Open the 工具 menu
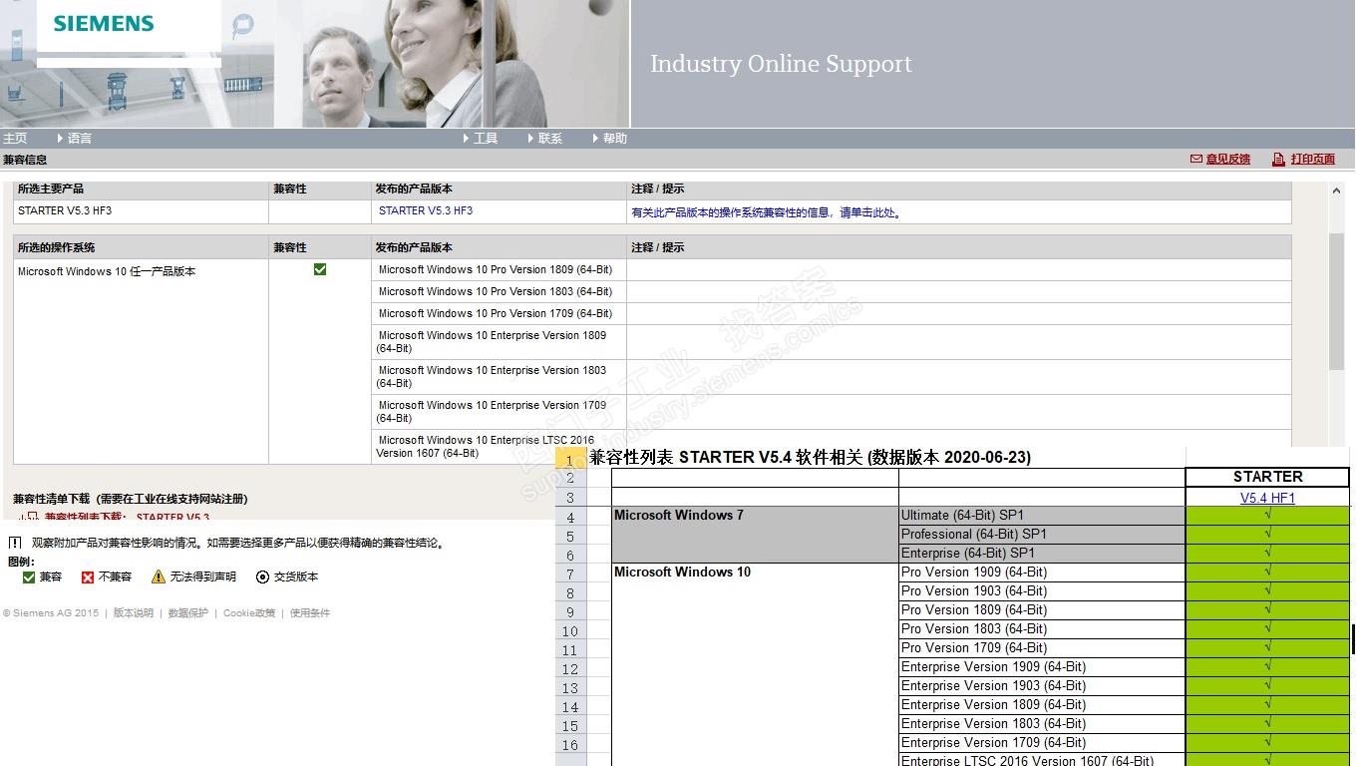Viewport: 1362px width, 766px height. click(486, 139)
